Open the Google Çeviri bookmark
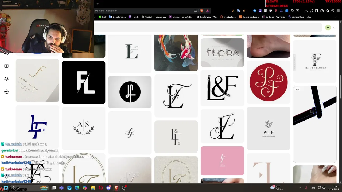This screenshot has height=192, width=342. tap(117, 17)
